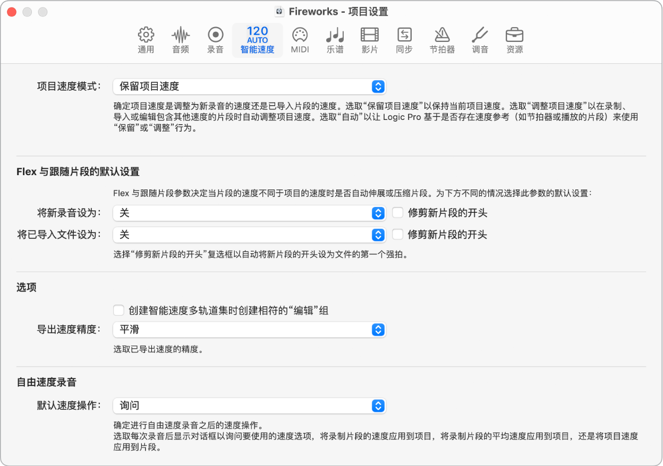Switch to the 乐谱 score settings pane
This screenshot has height=466, width=663.
(x=335, y=41)
